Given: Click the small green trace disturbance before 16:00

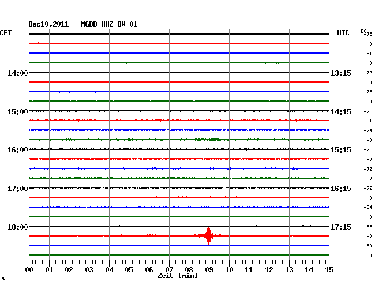Looking at the screenshot, I should (207, 140).
